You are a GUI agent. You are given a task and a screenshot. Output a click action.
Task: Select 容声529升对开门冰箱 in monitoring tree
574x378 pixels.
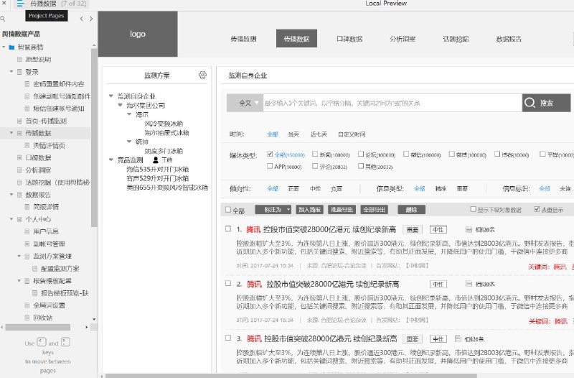point(157,178)
